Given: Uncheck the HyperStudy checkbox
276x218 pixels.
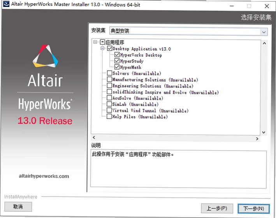Looking at the screenshot, I should coord(117,61).
